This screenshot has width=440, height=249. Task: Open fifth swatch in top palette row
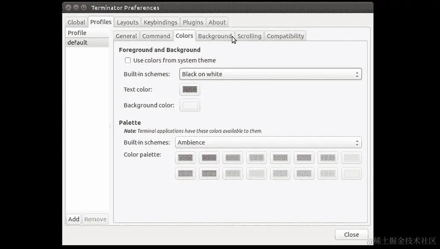click(280, 158)
